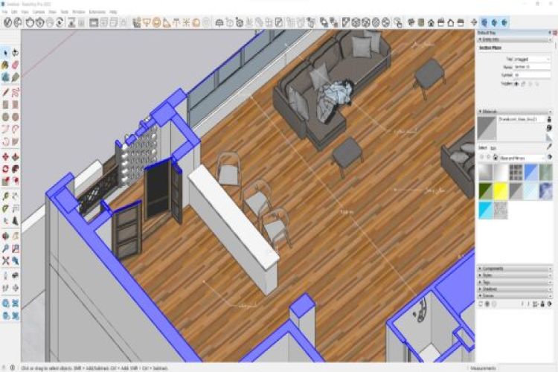The height and width of the screenshot is (372, 558).
Task: Pick the Eraser tool in left toolbar
Action: [16, 65]
